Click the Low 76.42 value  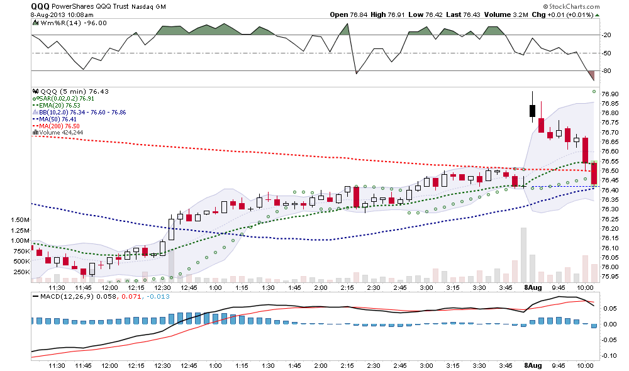pyautogui.click(x=425, y=15)
